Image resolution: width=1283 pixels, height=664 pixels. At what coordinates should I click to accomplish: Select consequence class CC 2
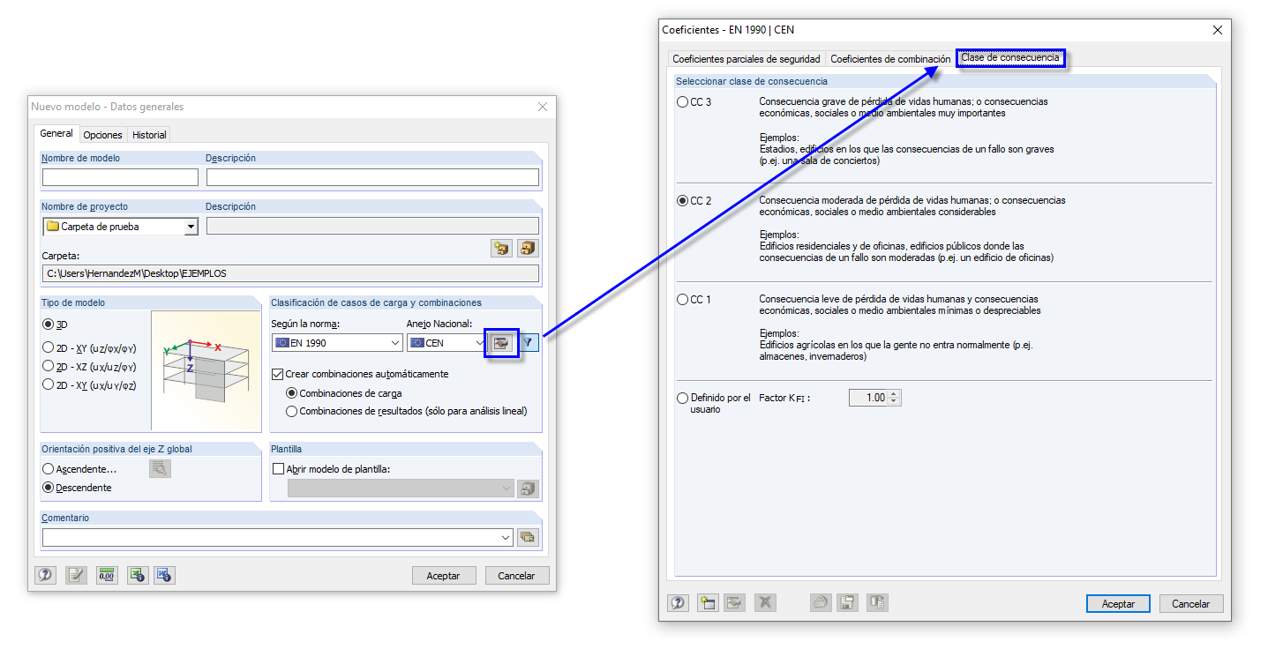click(x=682, y=200)
